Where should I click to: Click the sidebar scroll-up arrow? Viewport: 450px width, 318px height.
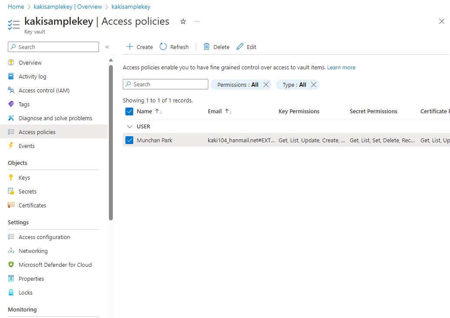tap(111, 60)
